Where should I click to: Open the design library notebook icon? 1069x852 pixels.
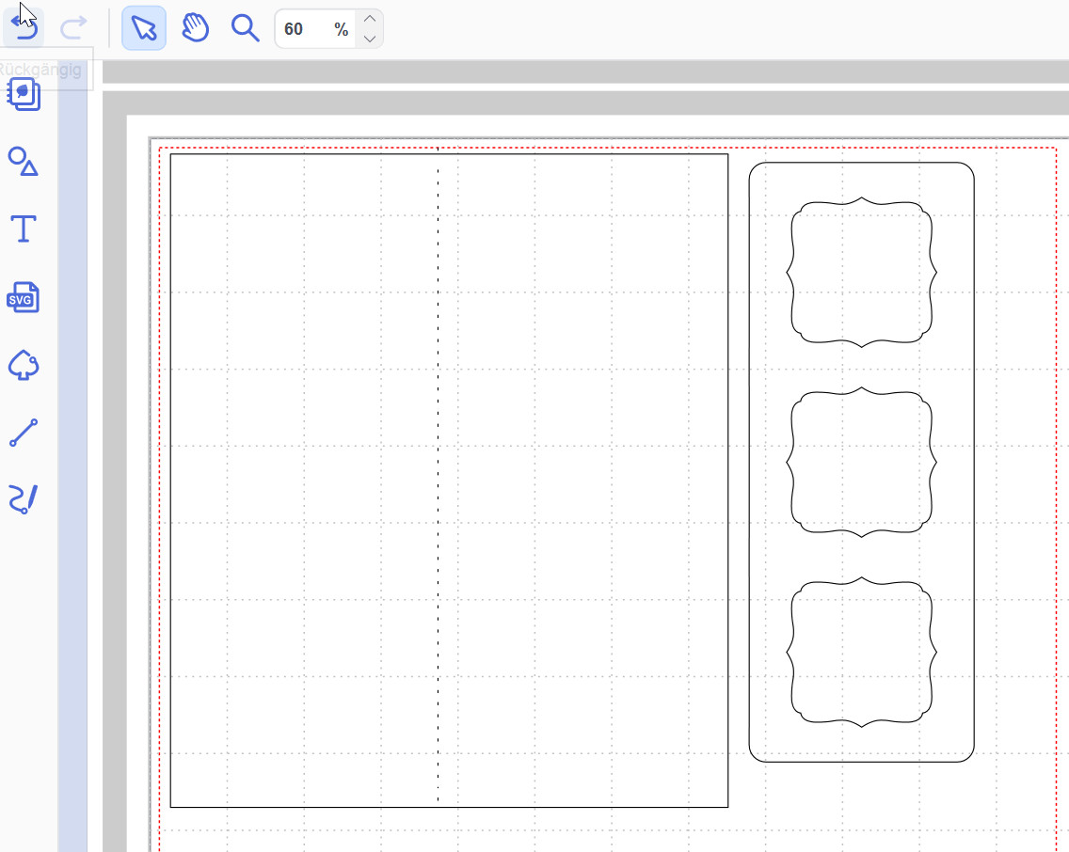tap(24, 95)
